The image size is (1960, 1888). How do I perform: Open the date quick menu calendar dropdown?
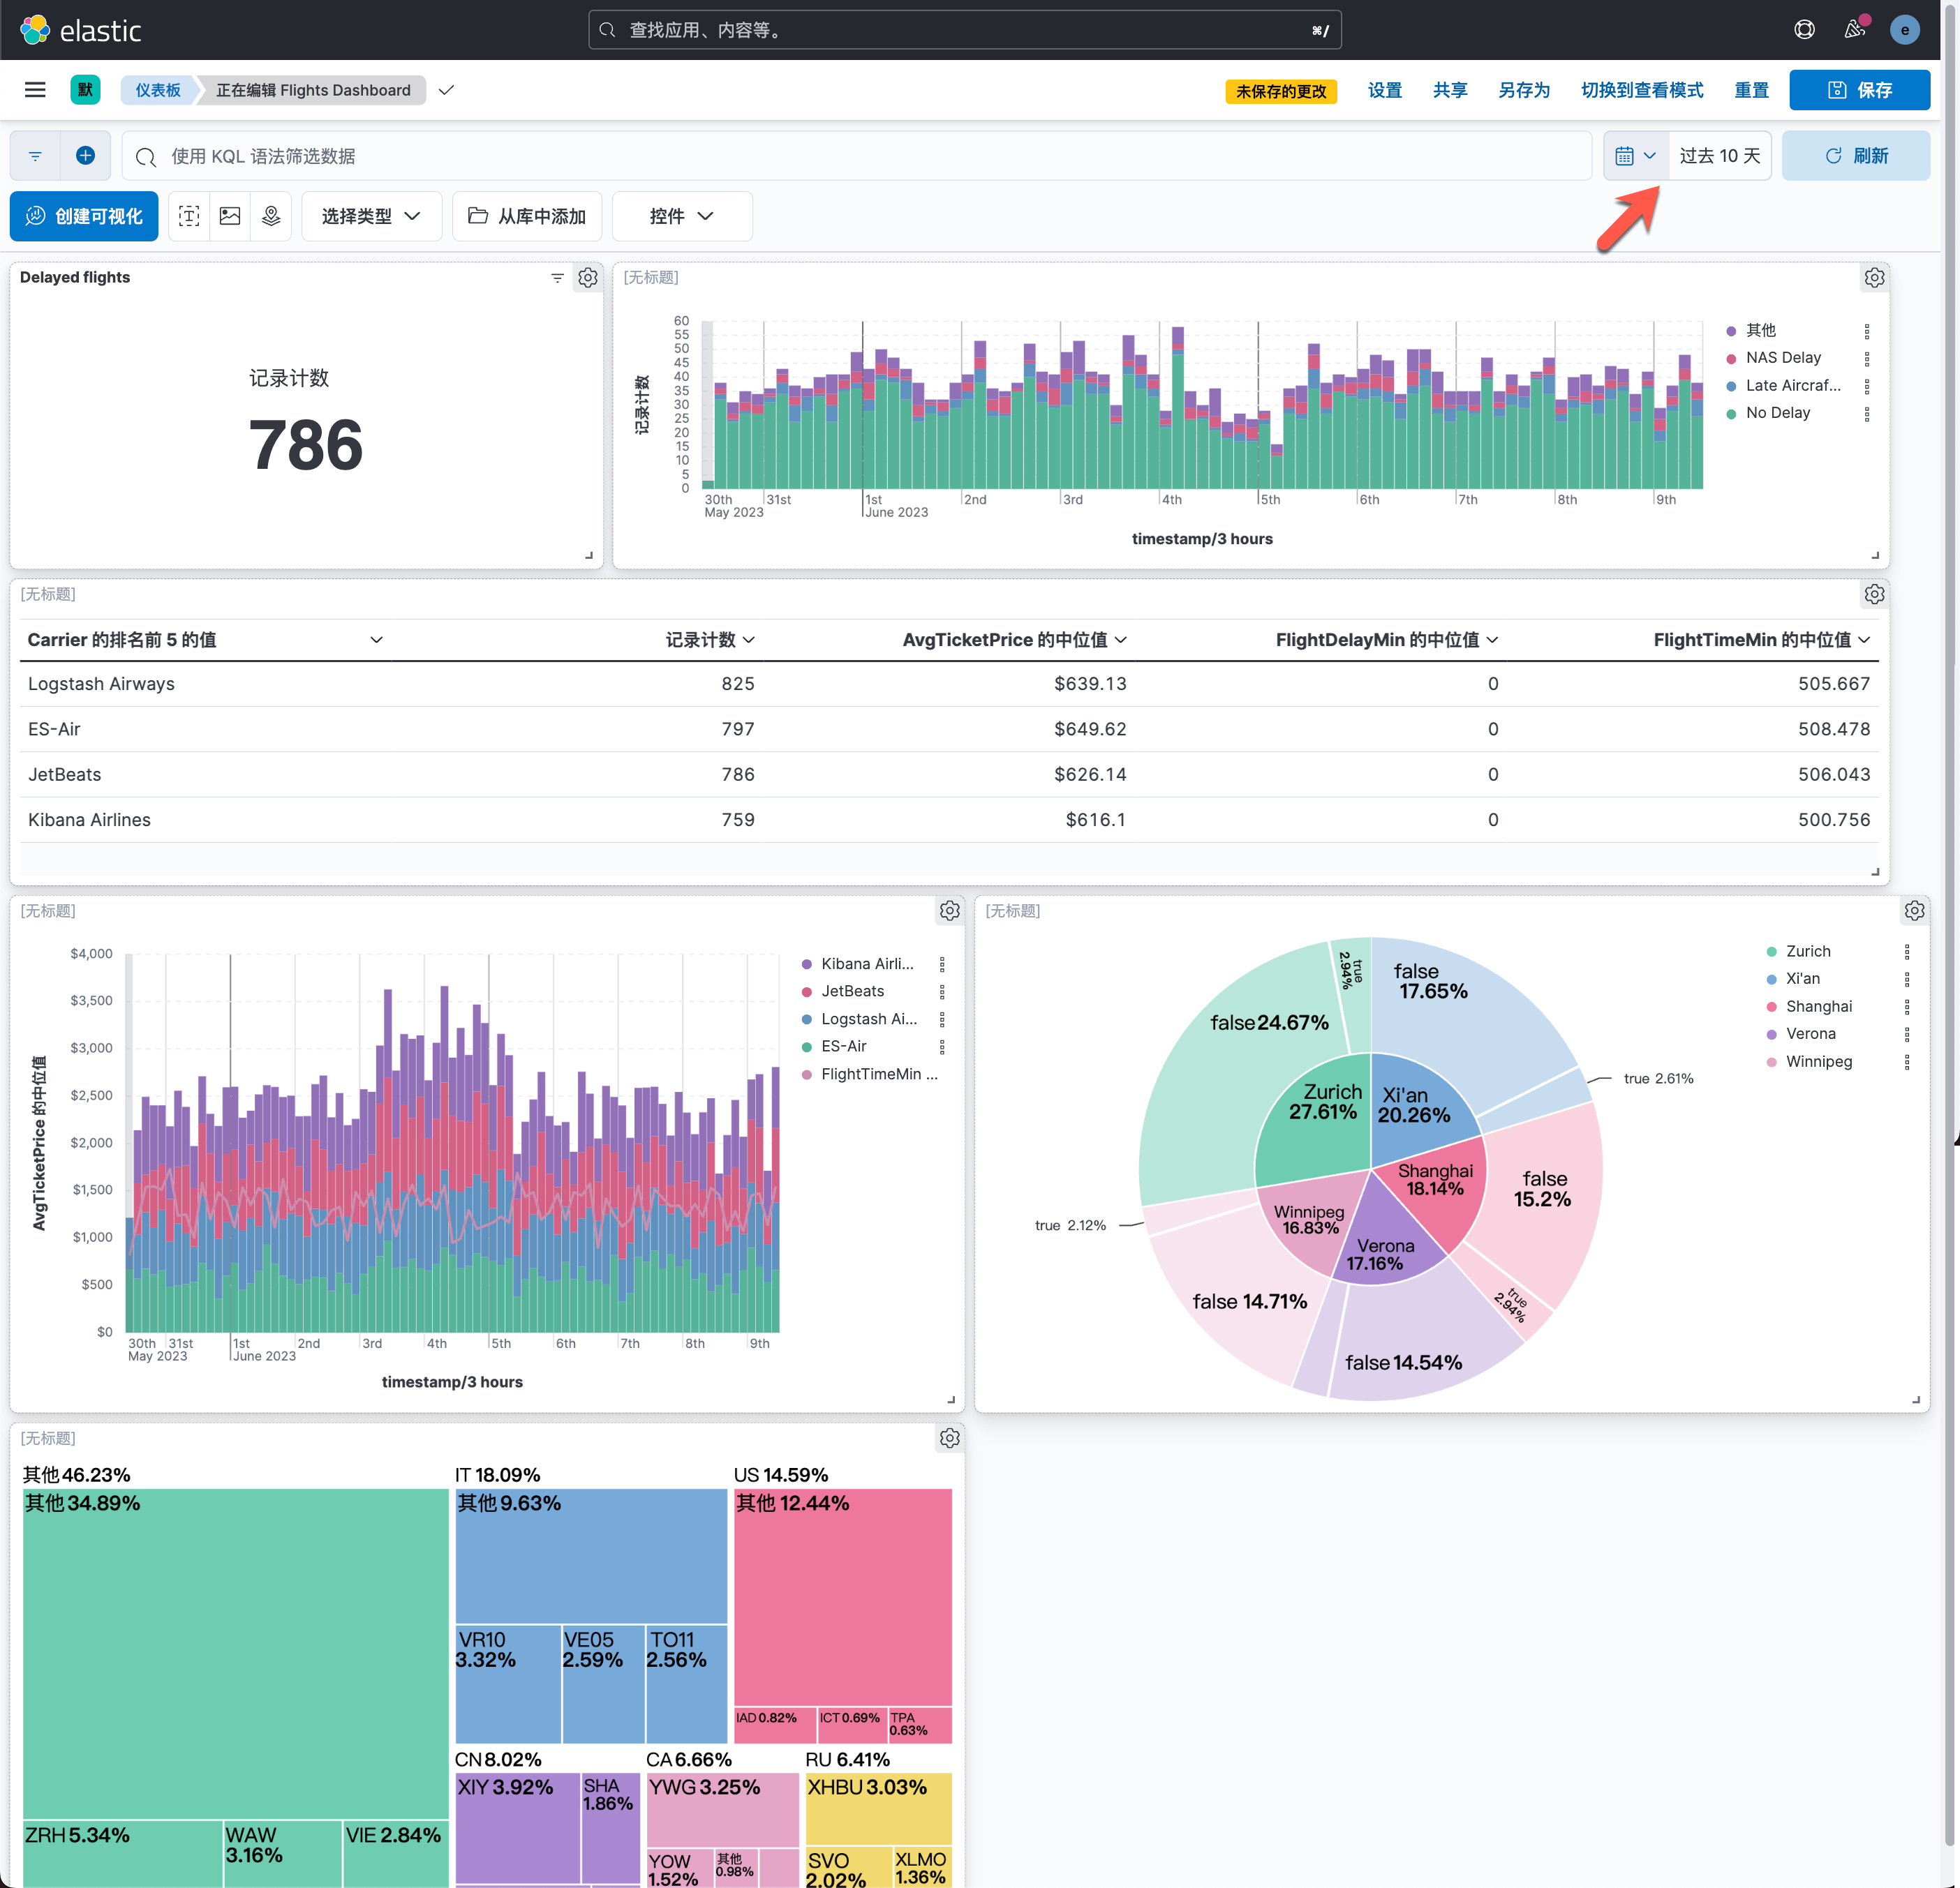1635,156
